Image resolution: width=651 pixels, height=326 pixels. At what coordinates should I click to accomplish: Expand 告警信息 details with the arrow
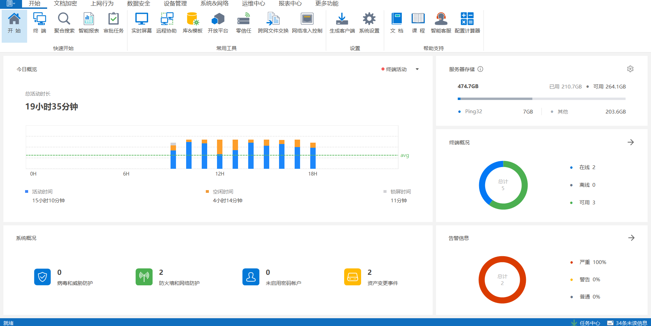[x=631, y=238]
